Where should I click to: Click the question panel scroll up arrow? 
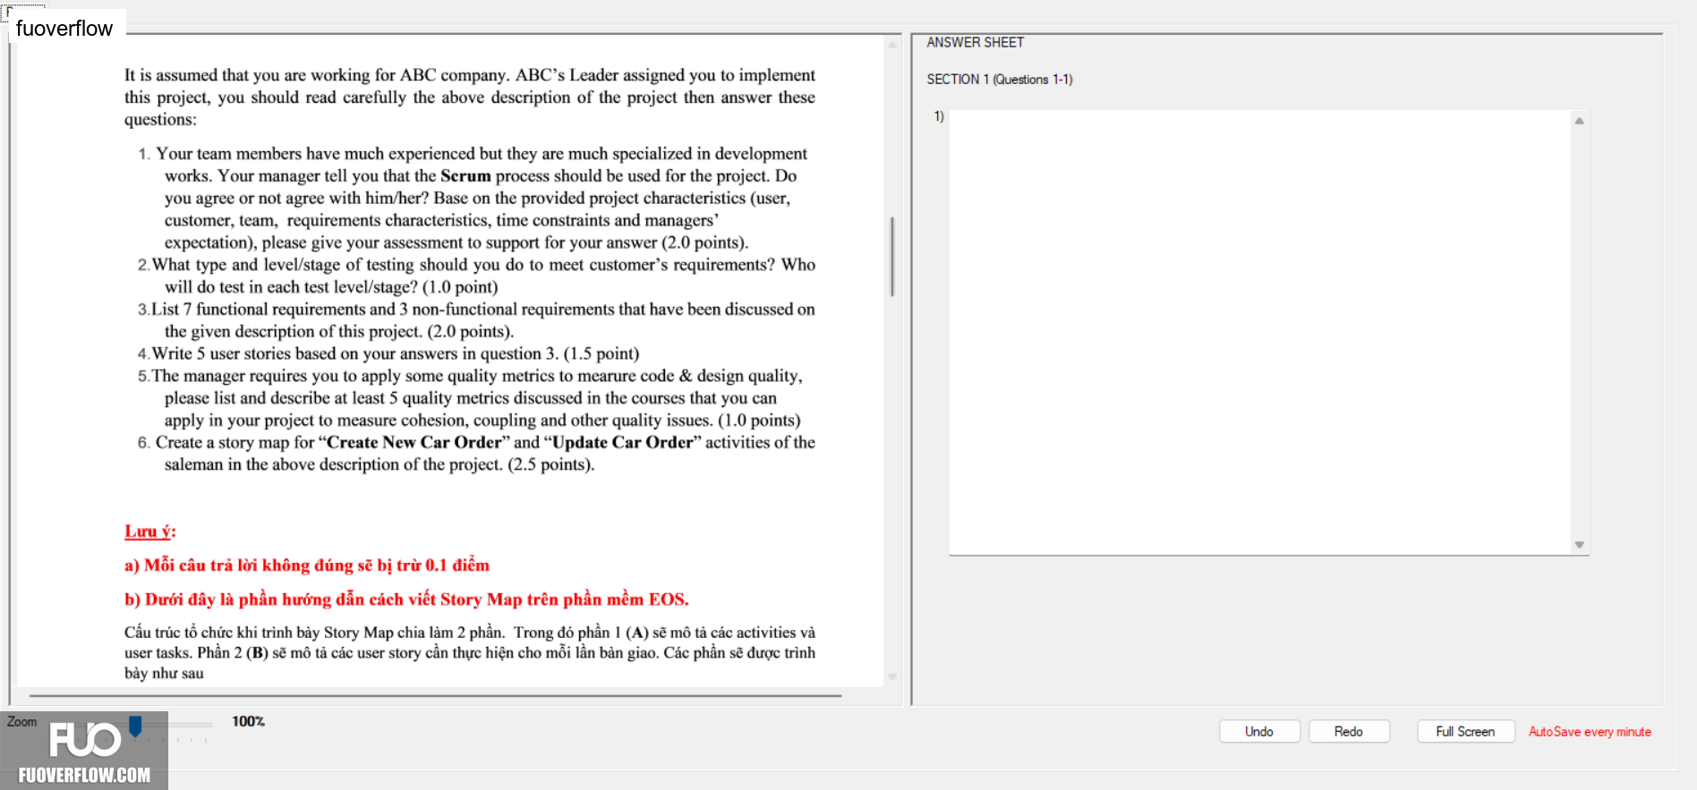point(892,44)
